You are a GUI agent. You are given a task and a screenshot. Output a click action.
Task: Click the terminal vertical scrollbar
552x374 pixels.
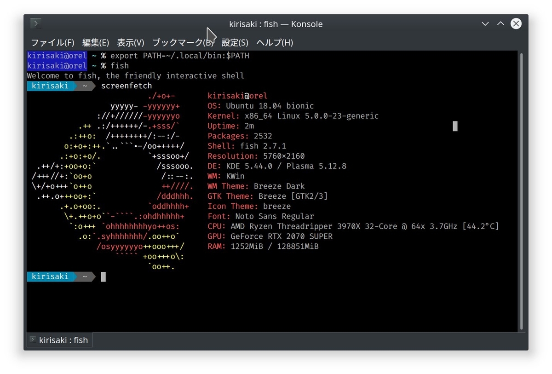pyautogui.click(x=521, y=191)
